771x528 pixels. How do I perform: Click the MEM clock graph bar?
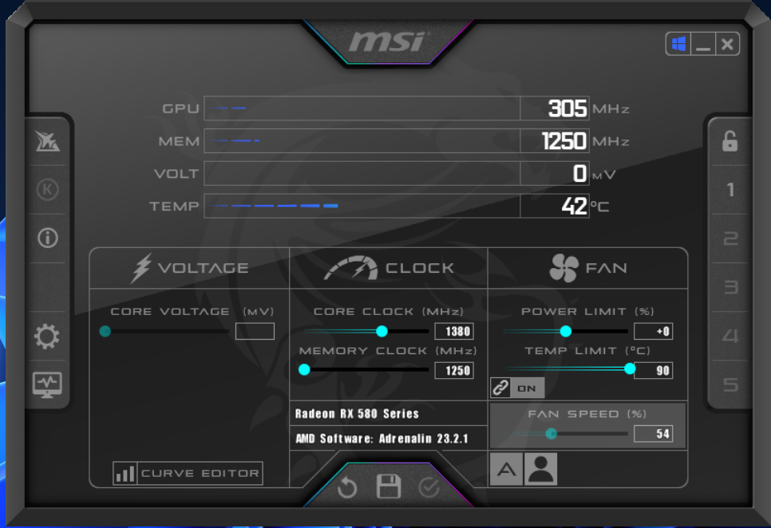[x=362, y=141]
